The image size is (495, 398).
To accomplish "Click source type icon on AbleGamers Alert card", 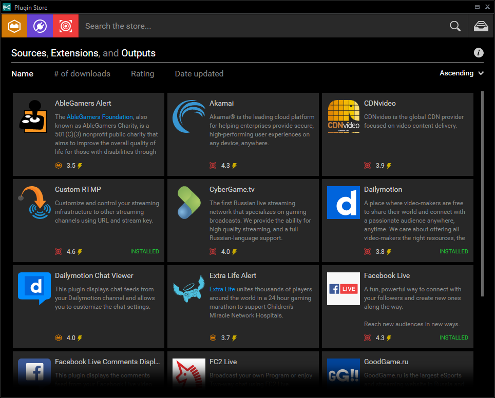I will 59,165.
